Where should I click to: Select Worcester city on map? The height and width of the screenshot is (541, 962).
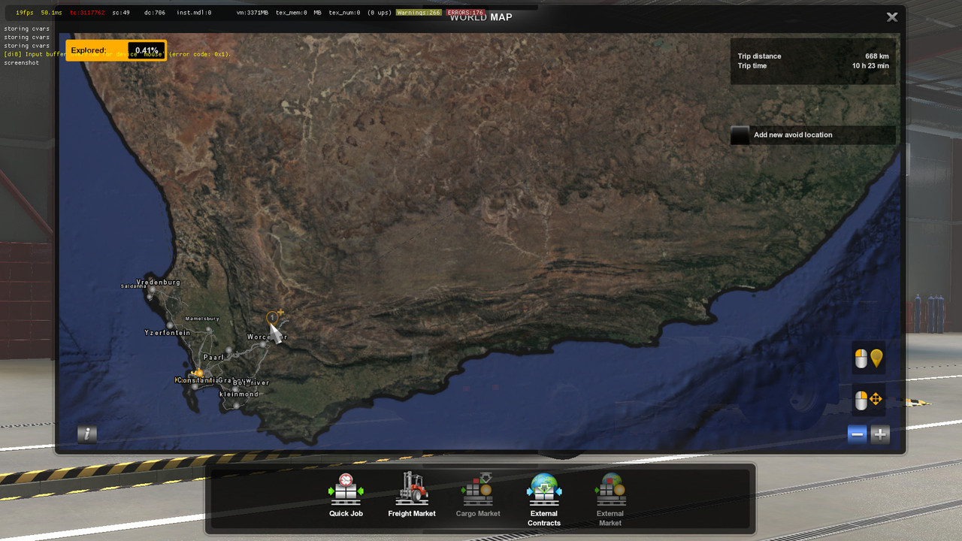click(x=267, y=337)
